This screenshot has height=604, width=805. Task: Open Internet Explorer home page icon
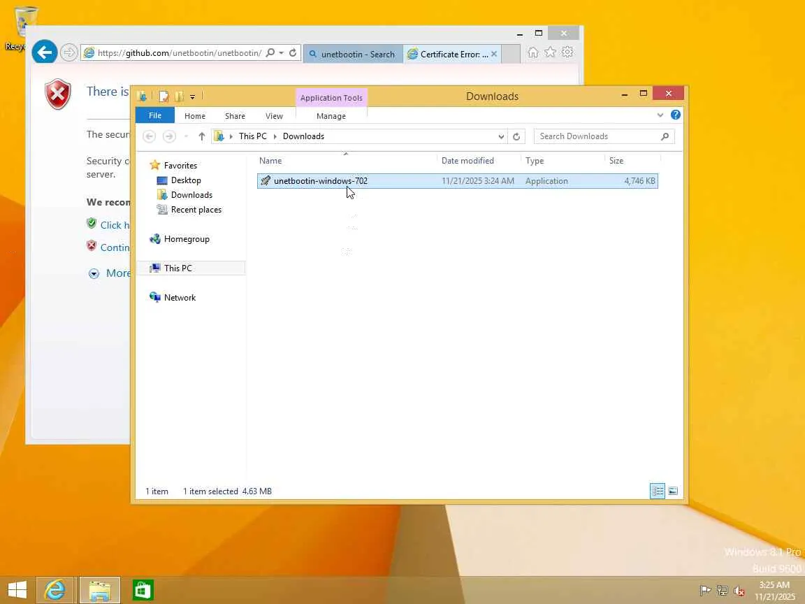(533, 52)
